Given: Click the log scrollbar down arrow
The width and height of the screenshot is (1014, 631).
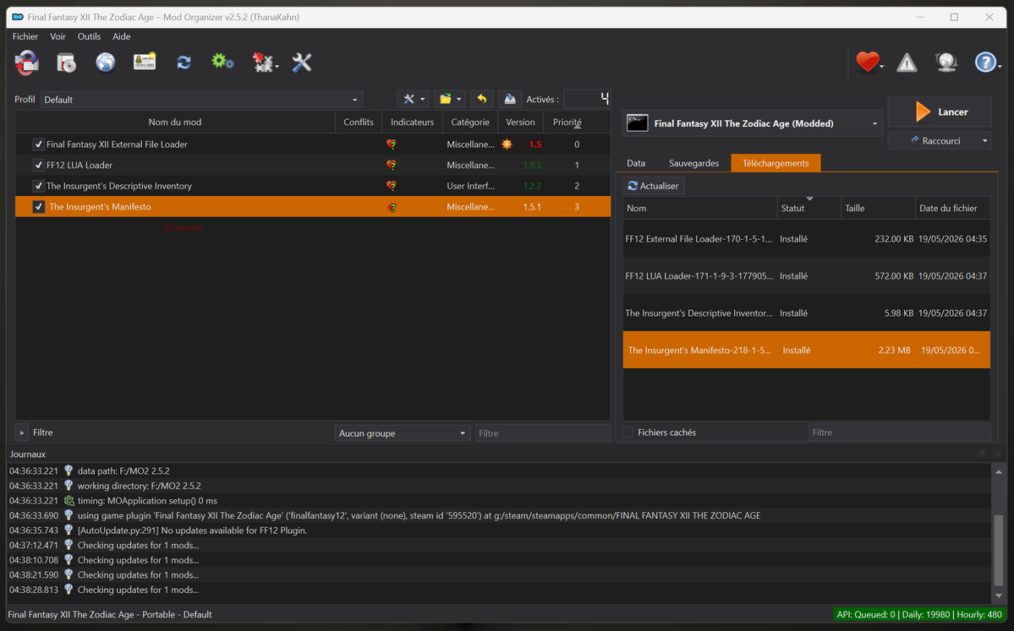Looking at the screenshot, I should [x=999, y=596].
